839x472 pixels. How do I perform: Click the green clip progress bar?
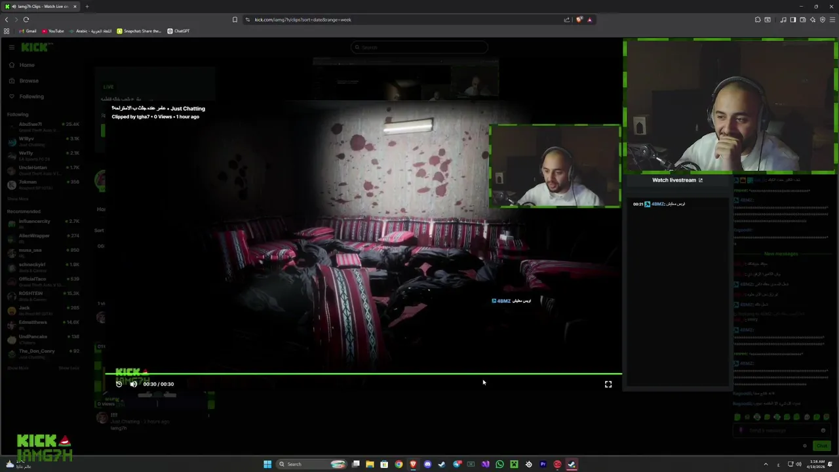[363, 374]
